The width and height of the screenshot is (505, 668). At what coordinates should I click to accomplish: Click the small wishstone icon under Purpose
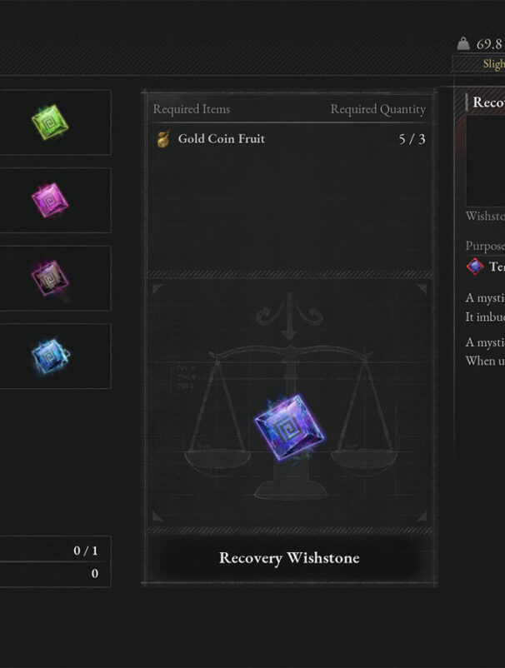pos(475,267)
